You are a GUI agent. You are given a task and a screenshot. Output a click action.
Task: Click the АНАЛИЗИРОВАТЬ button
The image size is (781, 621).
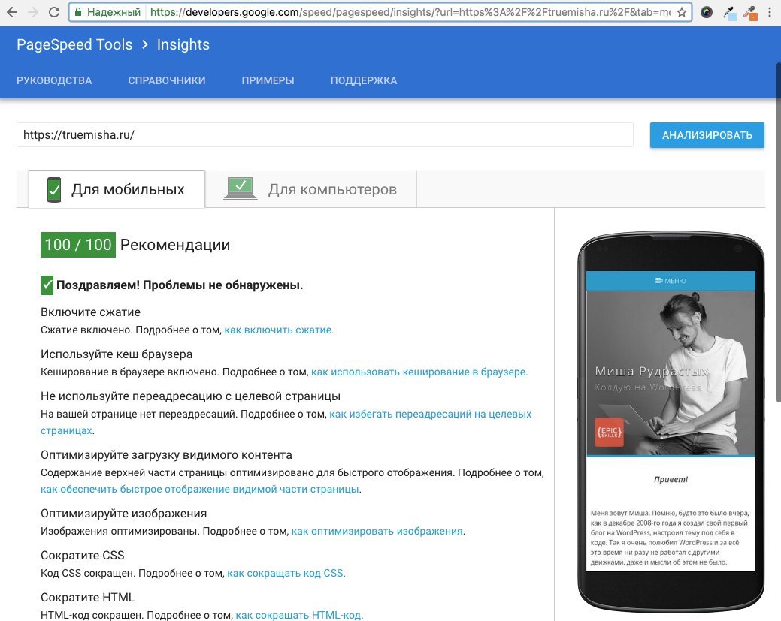[707, 135]
